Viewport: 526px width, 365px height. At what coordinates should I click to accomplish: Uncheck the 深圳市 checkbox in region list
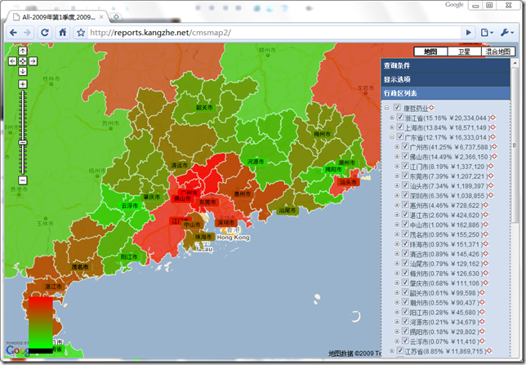pos(405,195)
